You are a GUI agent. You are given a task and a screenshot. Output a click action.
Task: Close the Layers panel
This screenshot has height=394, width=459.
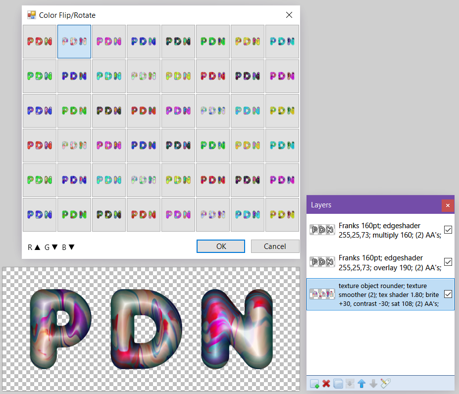point(448,205)
